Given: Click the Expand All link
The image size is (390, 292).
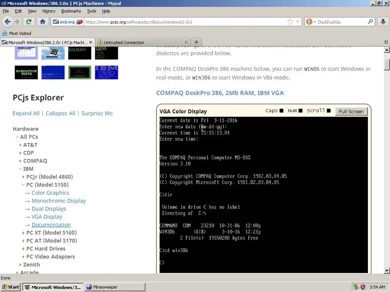Looking at the screenshot, I should pyautogui.click(x=26, y=113).
